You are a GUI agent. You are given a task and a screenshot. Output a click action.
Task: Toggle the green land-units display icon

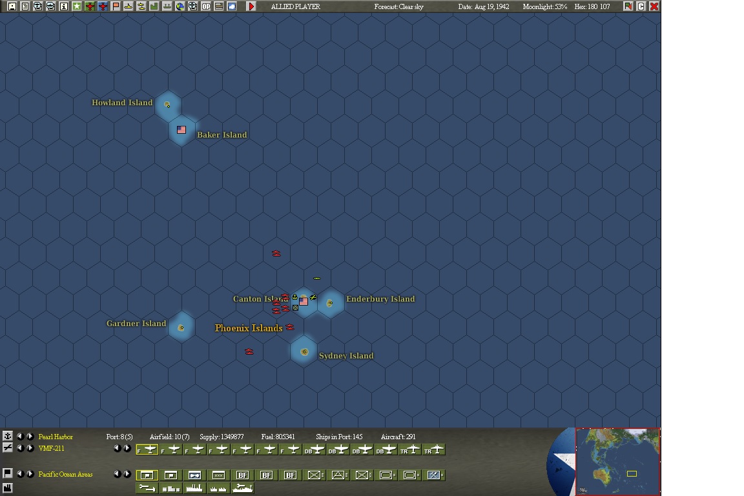(x=156, y=6)
